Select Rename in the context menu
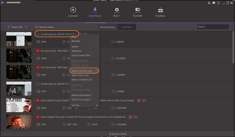The width and height of the screenshot is (235, 137). pyautogui.click(x=76, y=41)
